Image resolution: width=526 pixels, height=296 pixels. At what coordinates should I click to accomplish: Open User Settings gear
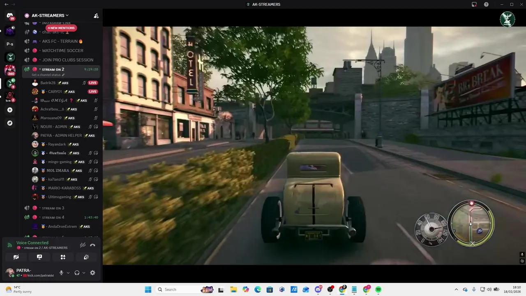[x=92, y=273]
